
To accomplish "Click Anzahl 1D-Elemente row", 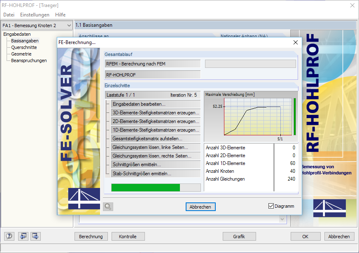I will (251, 163).
